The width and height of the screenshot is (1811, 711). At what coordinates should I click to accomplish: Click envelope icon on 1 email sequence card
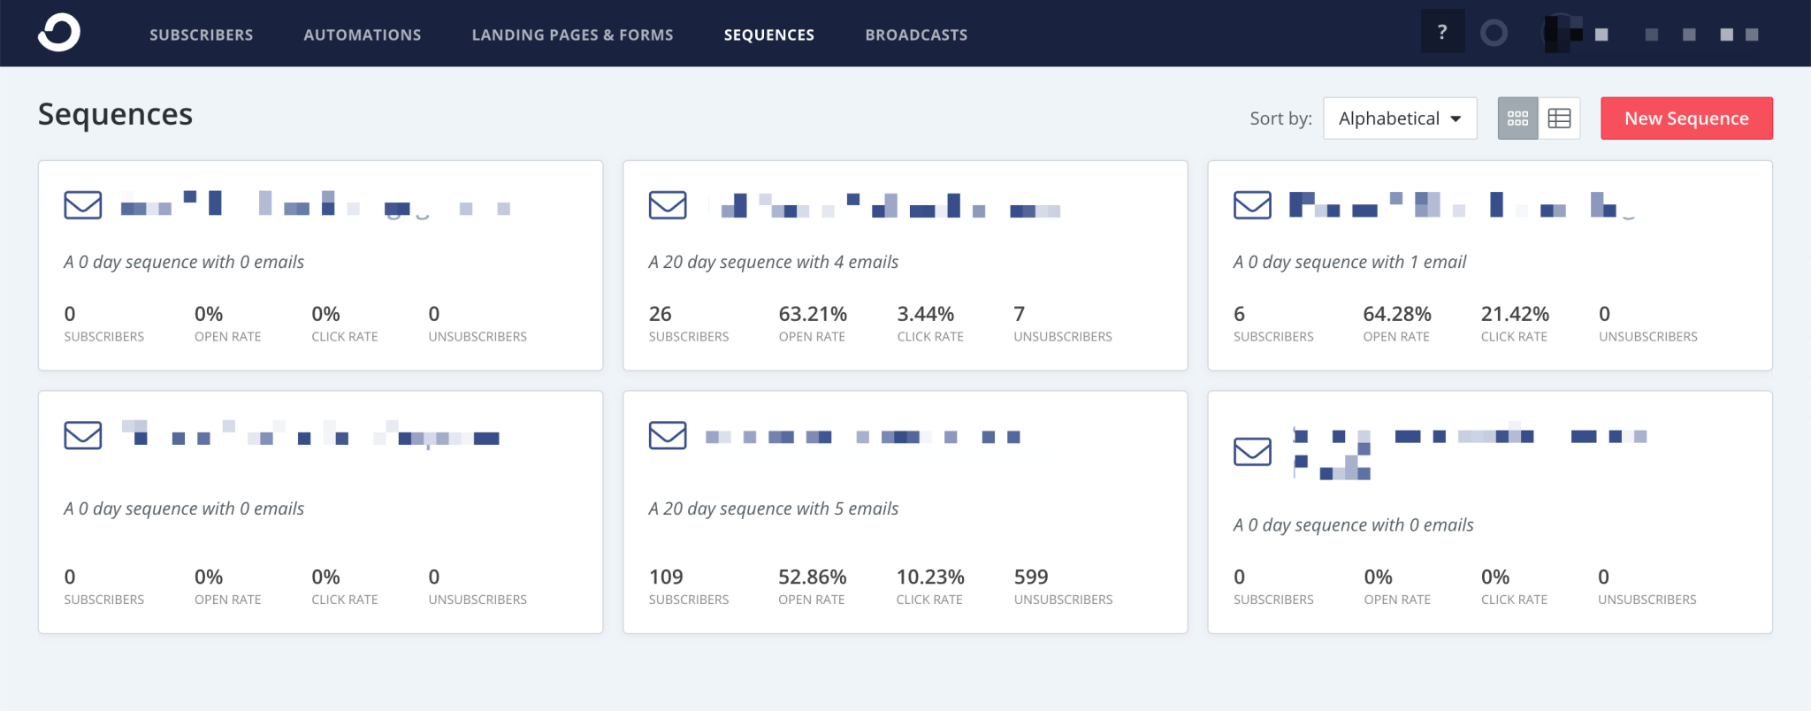(1252, 205)
